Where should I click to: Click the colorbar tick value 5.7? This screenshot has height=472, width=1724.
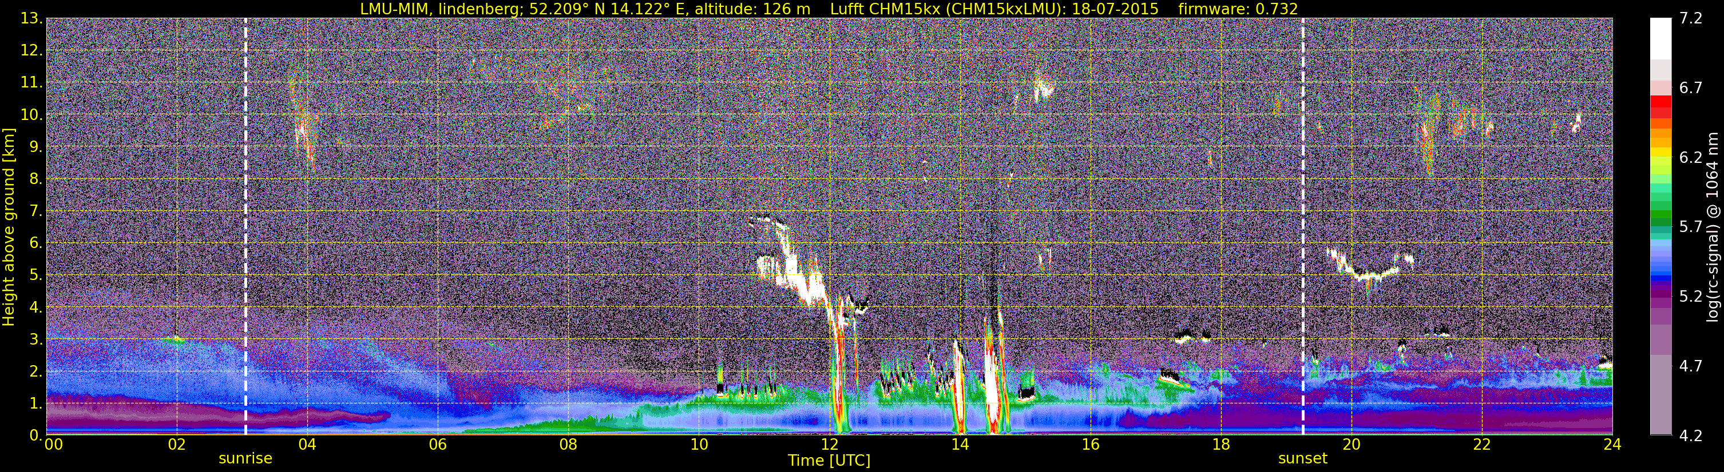tap(1691, 227)
